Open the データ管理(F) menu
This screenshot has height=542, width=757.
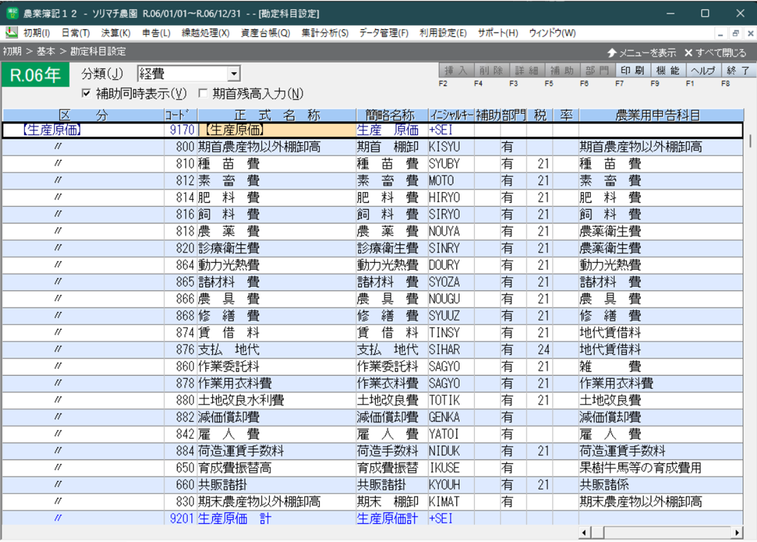click(x=383, y=33)
